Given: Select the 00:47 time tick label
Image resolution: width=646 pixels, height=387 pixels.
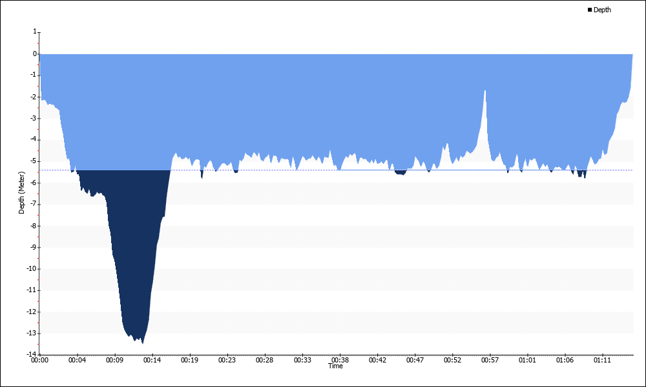Looking at the screenshot, I should [x=415, y=360].
